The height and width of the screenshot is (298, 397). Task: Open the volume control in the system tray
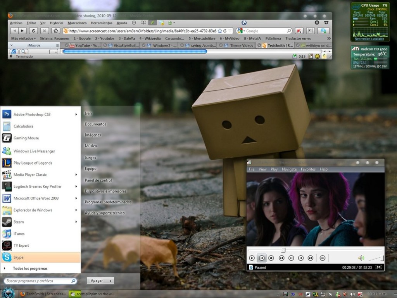352,294
